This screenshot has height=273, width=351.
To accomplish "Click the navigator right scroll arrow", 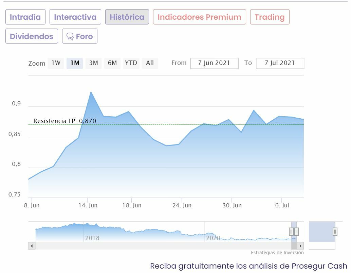I will pos(300,245).
